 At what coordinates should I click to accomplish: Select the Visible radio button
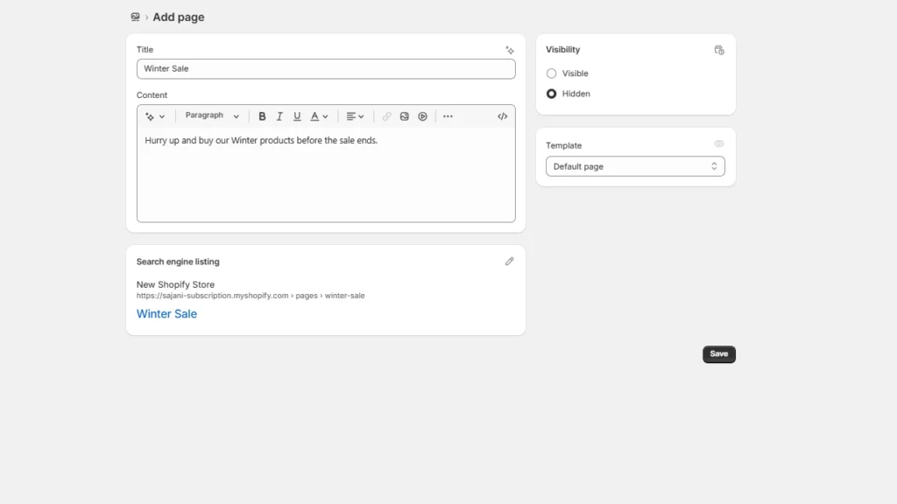[552, 73]
